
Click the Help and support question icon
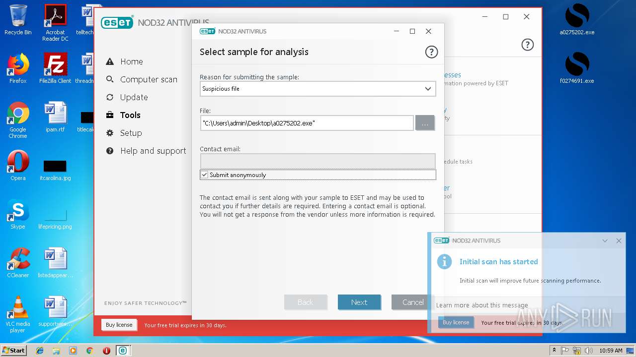point(110,151)
